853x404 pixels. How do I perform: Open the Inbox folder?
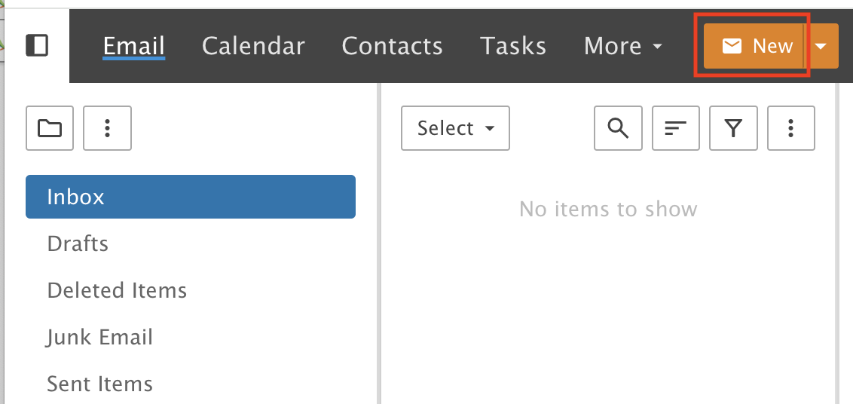(x=191, y=197)
